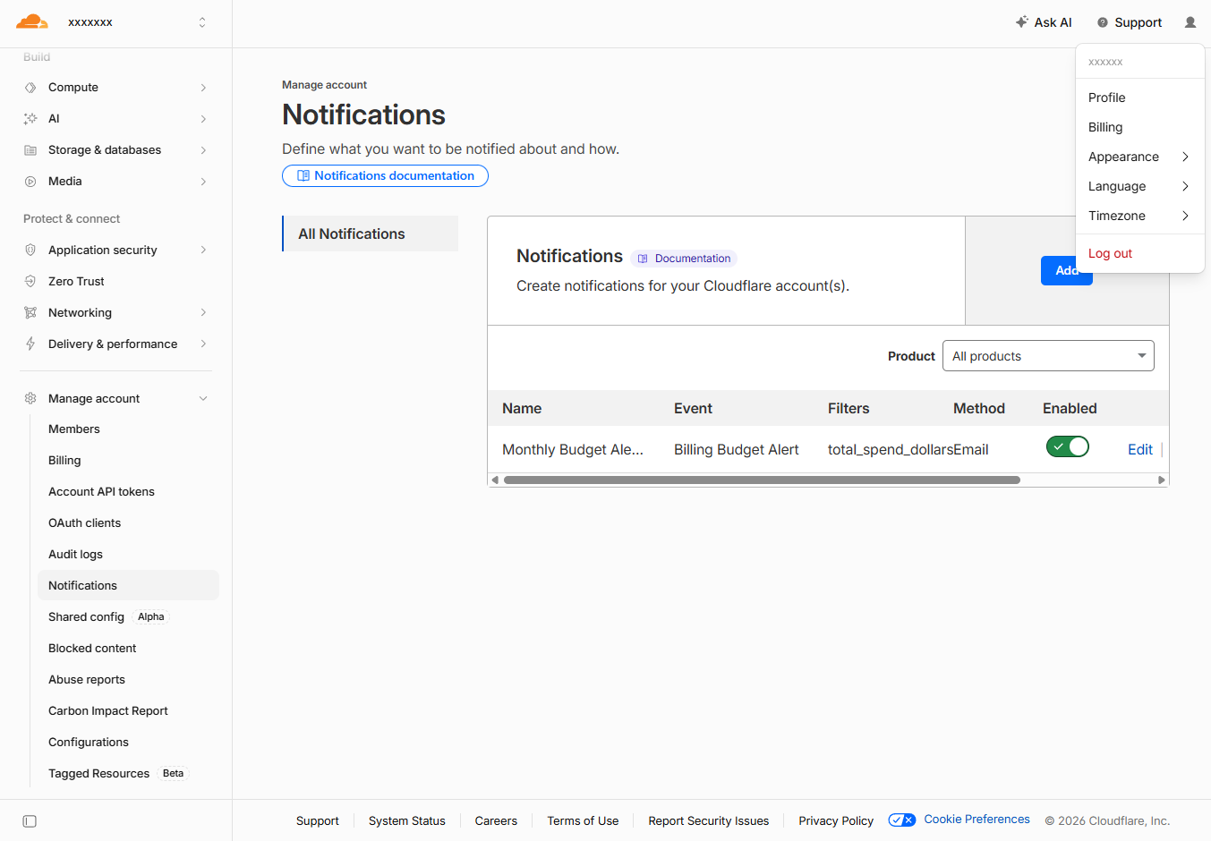Disable the Monthly Budget Alert notification

[1068, 446]
